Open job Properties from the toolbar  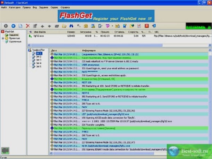coord(35,26)
